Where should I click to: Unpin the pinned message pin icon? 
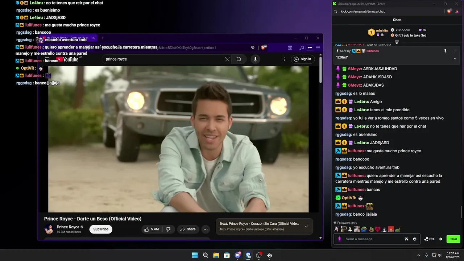pos(445,51)
